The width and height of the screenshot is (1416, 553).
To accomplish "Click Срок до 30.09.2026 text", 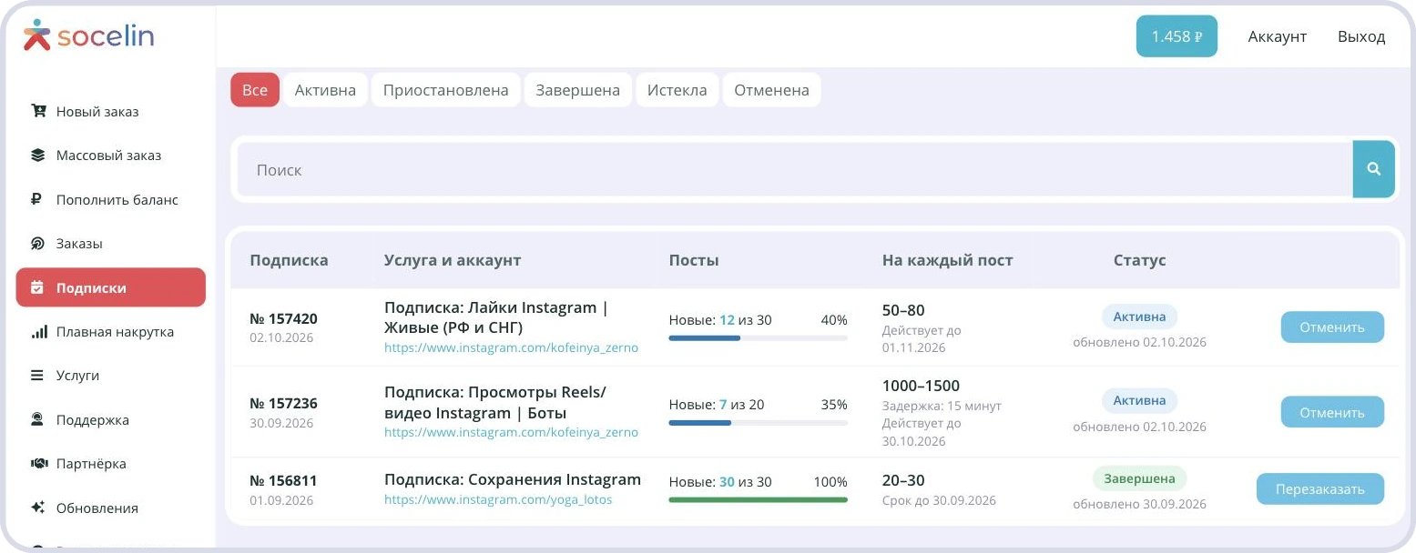I will point(939,500).
